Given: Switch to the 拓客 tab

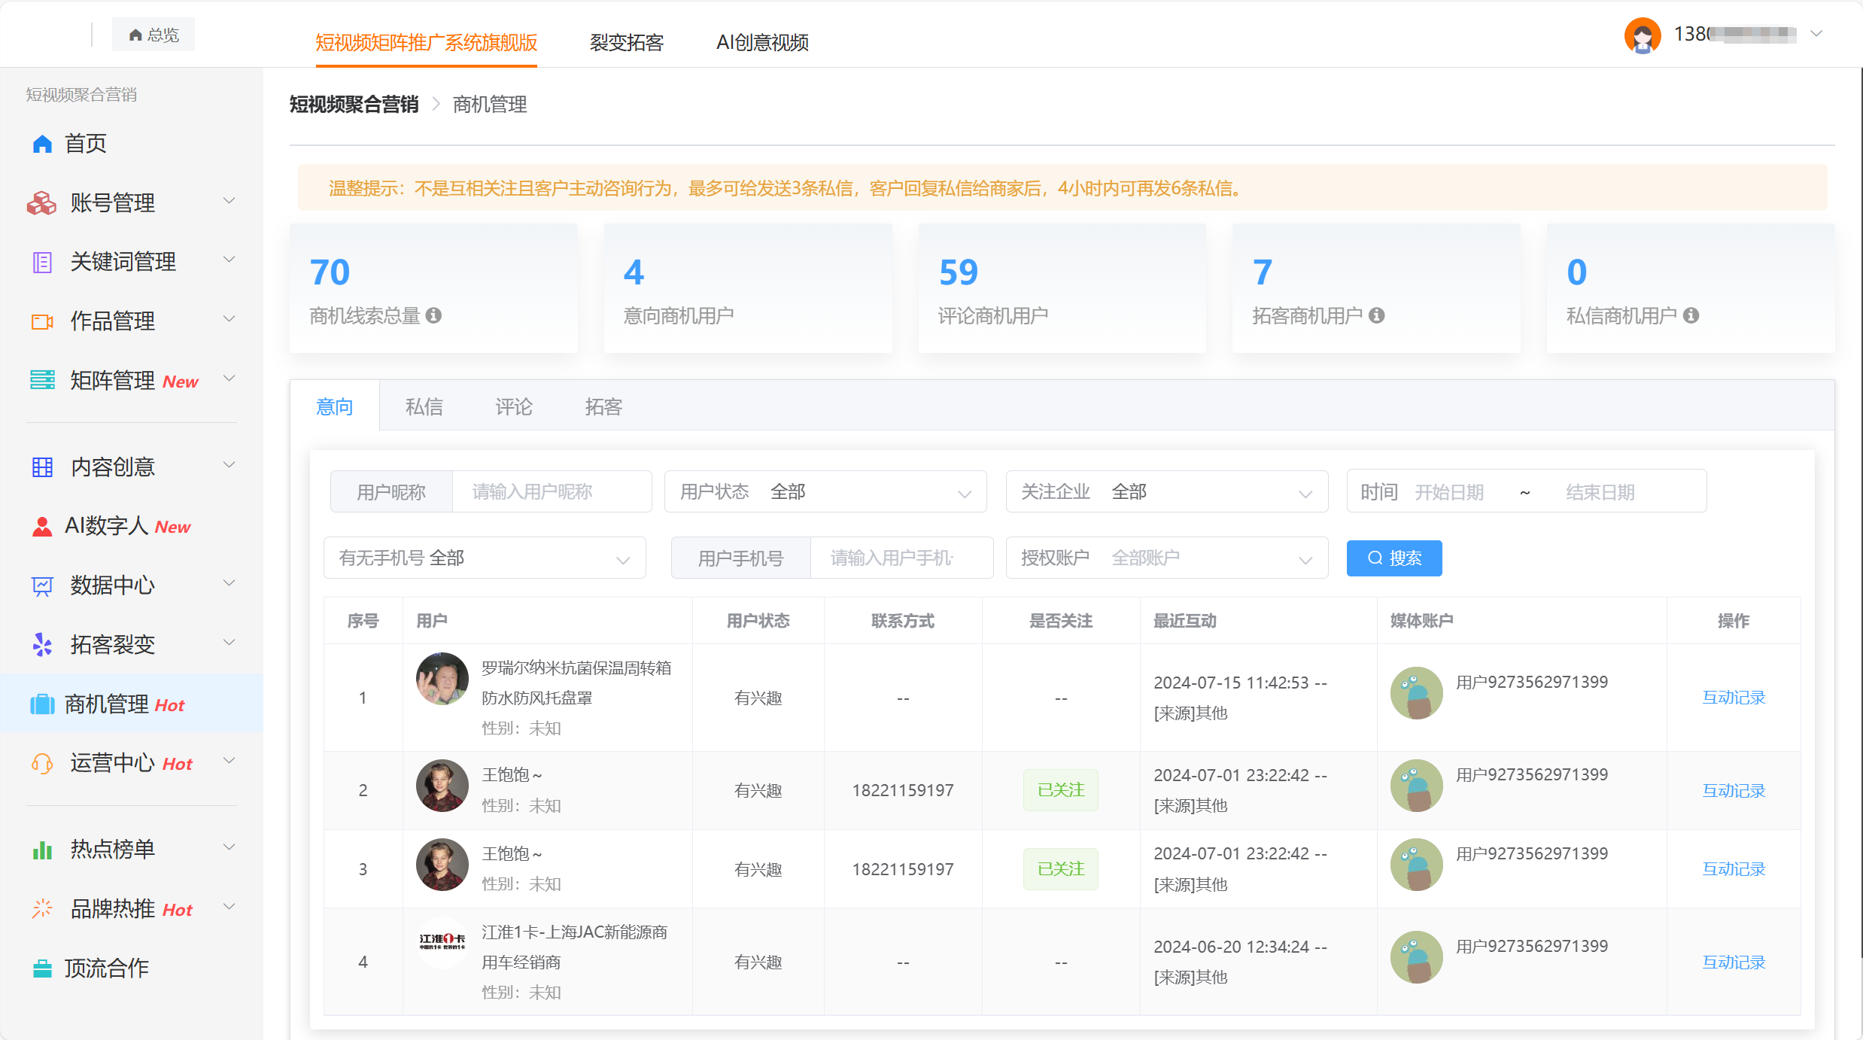Looking at the screenshot, I should 603,406.
